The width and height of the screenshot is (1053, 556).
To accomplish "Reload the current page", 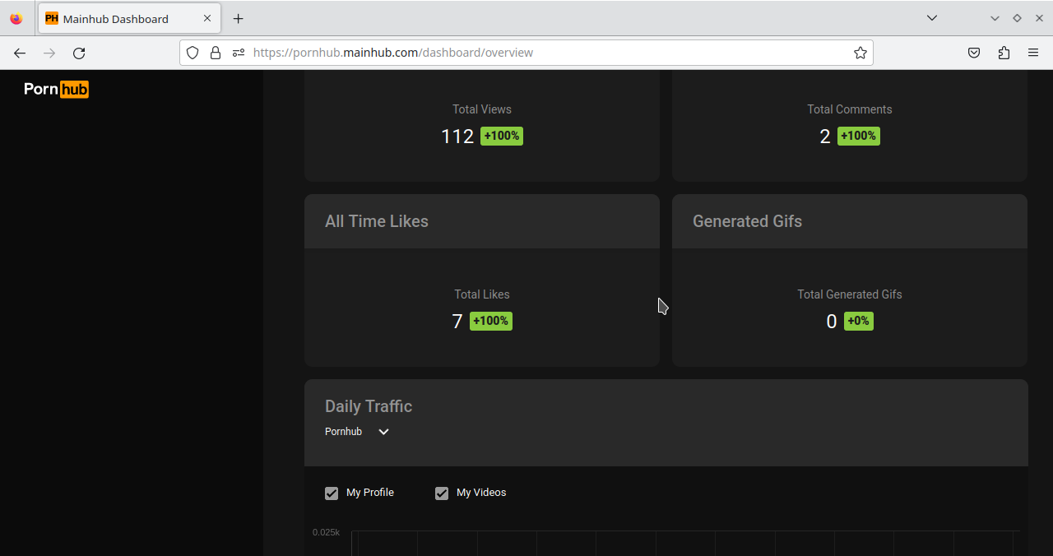I will (79, 53).
